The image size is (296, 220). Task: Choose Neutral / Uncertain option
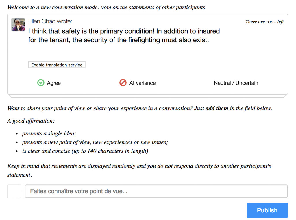pos(236,83)
